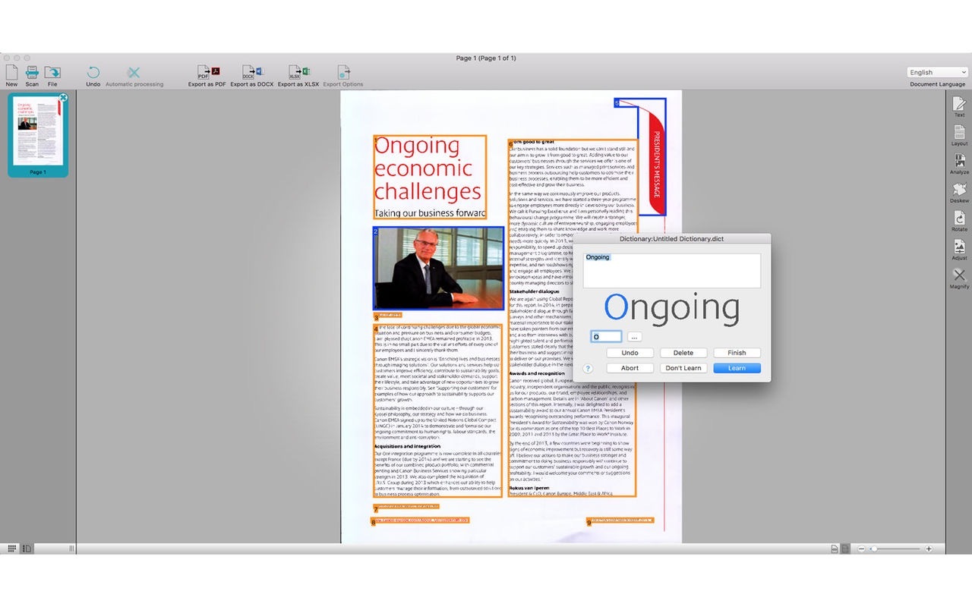Export the page as XLSX
The image size is (972, 607).
coord(298,73)
